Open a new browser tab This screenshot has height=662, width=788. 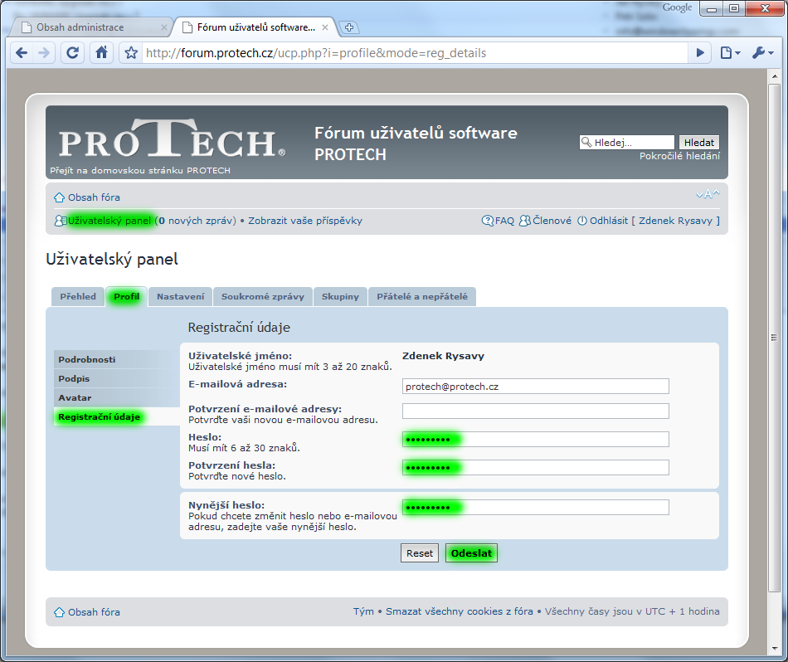click(x=349, y=27)
